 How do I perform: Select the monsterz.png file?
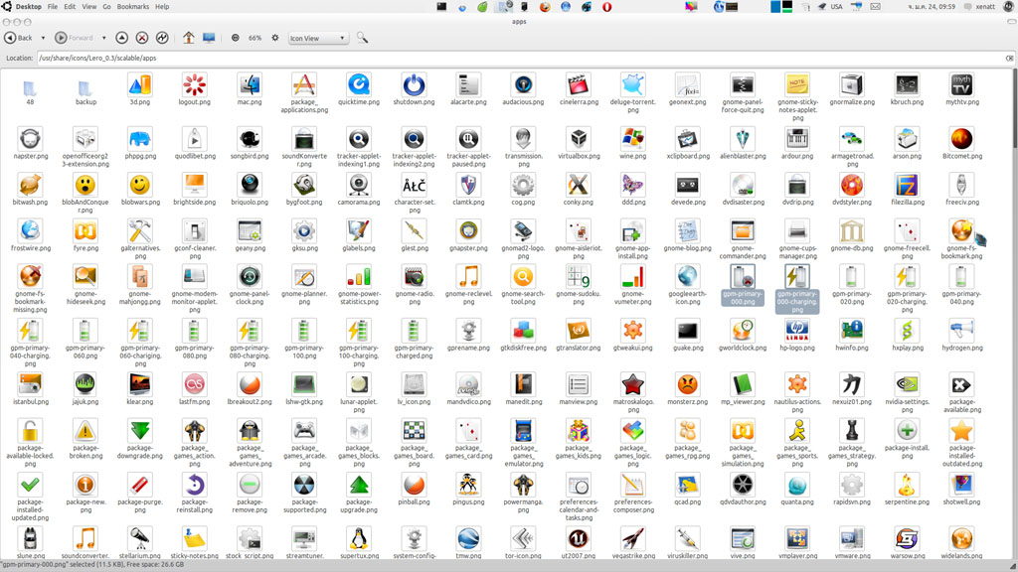pyautogui.click(x=687, y=389)
